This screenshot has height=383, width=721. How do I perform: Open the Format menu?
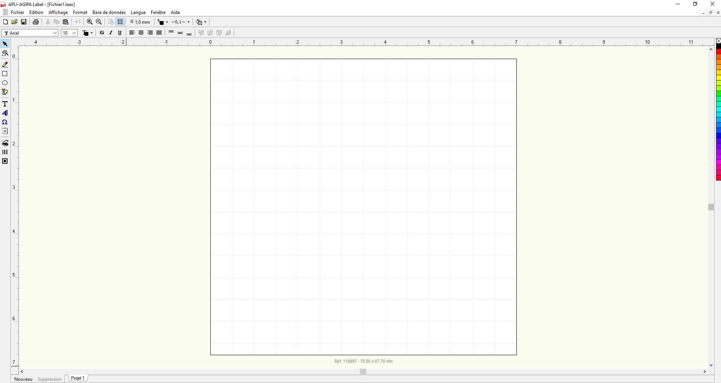click(80, 12)
